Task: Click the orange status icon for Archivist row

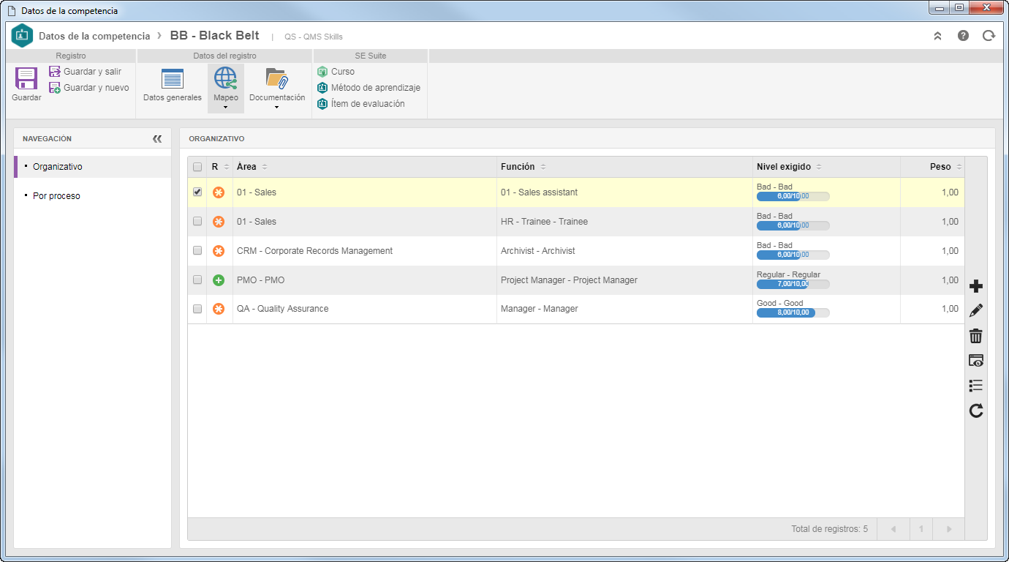Action: click(219, 251)
